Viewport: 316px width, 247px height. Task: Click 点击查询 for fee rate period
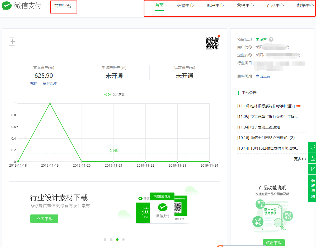tap(263, 76)
